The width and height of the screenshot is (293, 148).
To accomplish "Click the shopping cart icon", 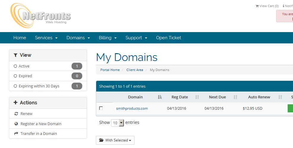I will point(257,6).
